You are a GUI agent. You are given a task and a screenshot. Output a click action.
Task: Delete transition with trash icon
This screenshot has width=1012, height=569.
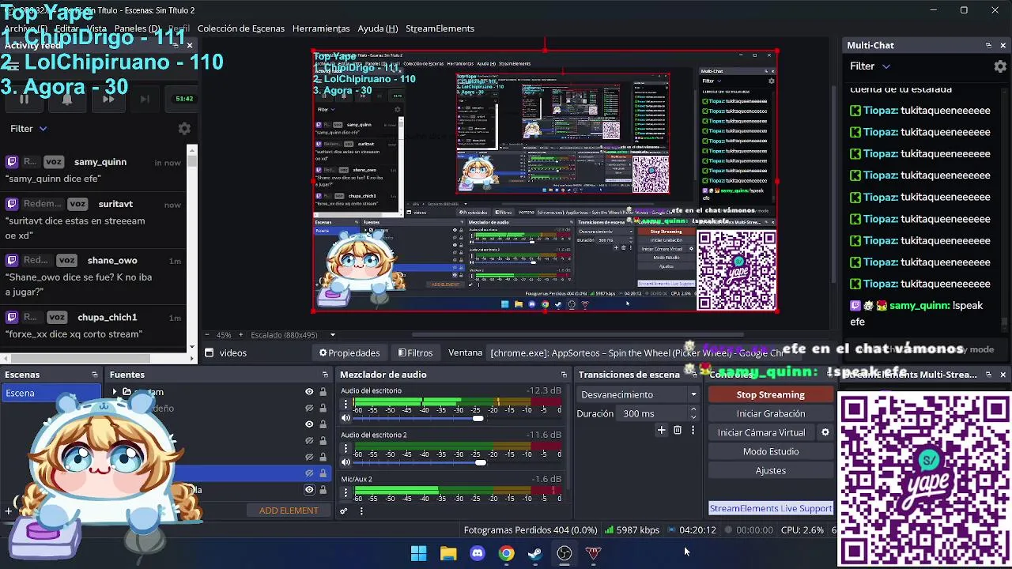tap(678, 430)
